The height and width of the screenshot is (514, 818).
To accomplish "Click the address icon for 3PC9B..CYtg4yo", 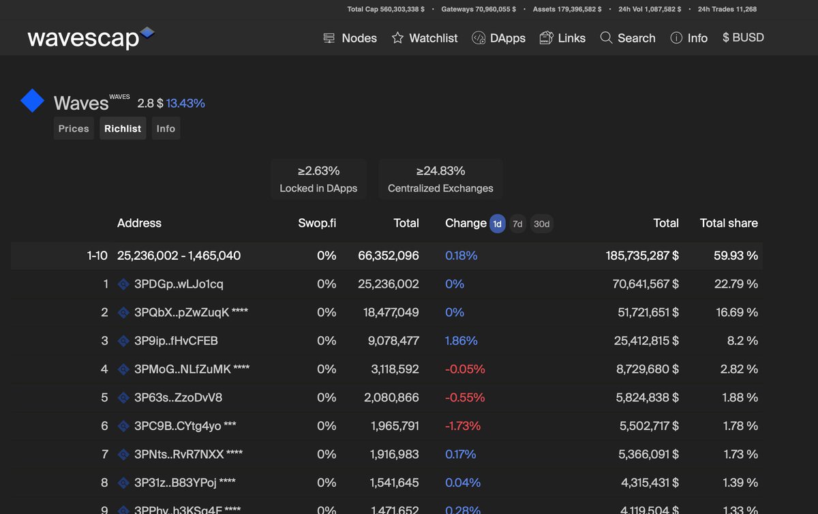I will [123, 426].
